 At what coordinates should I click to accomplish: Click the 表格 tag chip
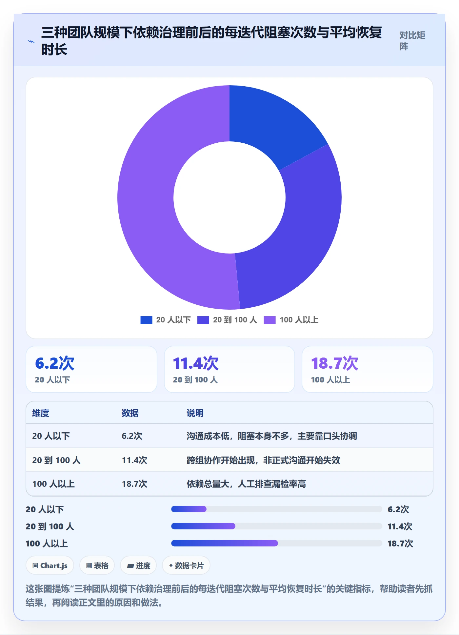[x=97, y=565]
